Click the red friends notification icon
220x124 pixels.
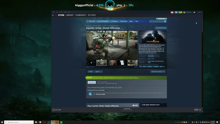coord(172,12)
